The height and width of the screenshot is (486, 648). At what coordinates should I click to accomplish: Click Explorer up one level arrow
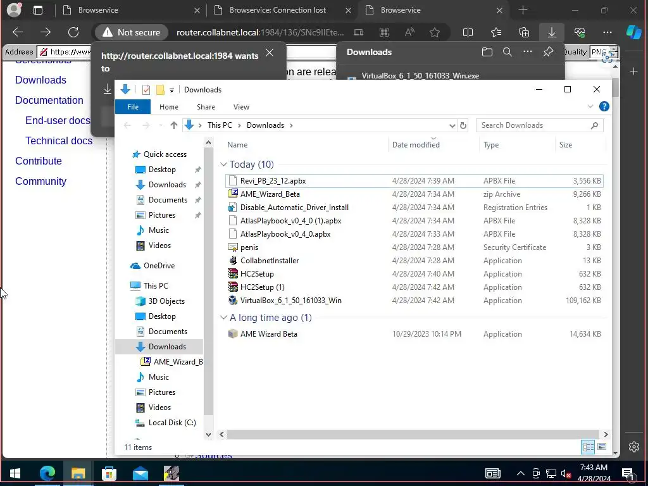[173, 125]
